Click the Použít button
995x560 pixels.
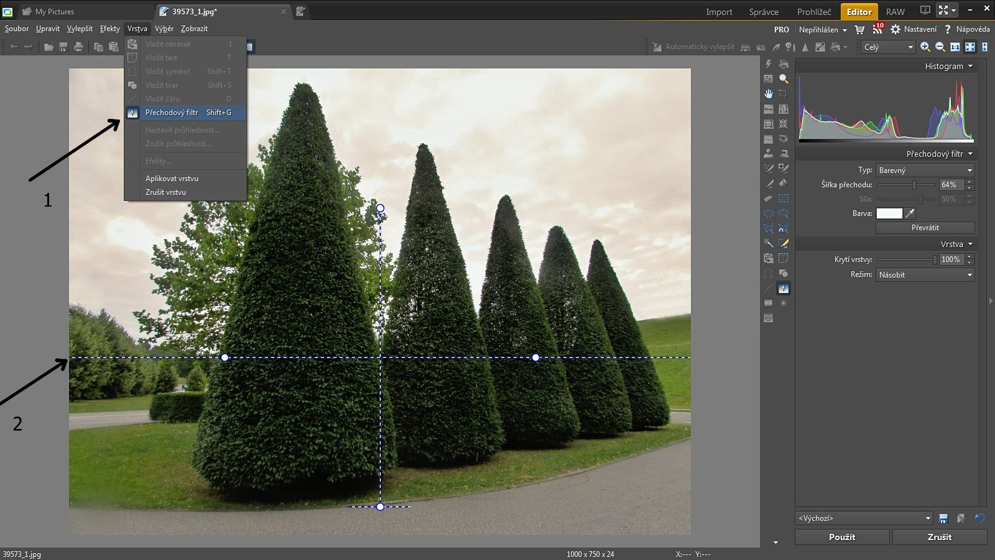(841, 537)
